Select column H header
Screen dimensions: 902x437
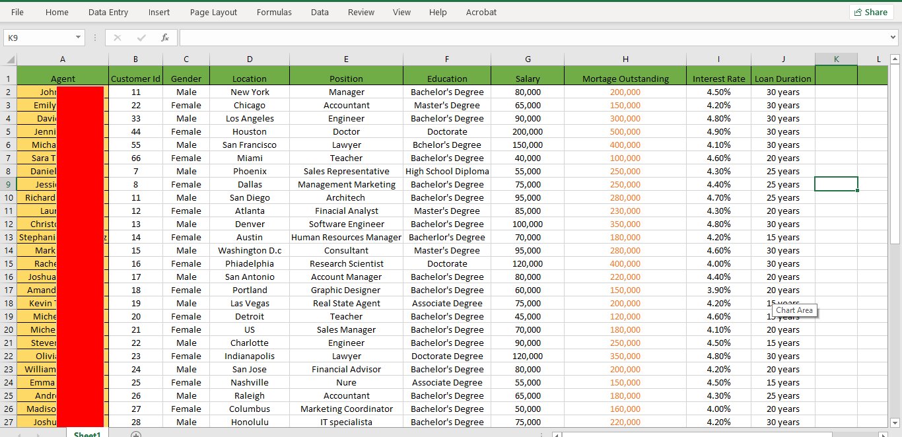[x=625, y=59]
